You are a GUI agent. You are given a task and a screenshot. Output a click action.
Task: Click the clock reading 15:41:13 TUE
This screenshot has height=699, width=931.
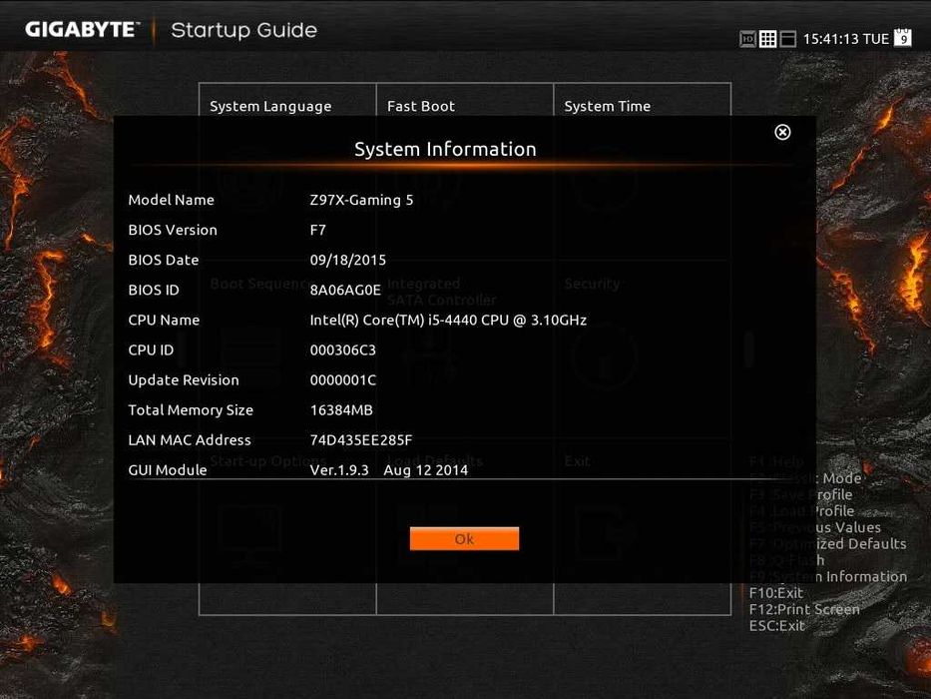click(x=846, y=39)
